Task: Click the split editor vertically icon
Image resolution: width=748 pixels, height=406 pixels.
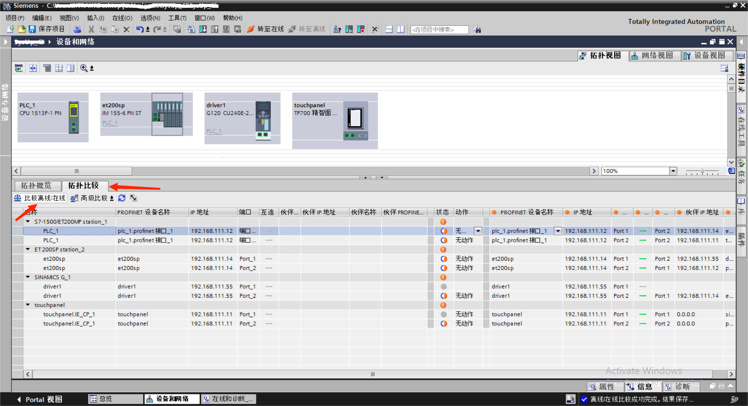Action: (x=400, y=29)
